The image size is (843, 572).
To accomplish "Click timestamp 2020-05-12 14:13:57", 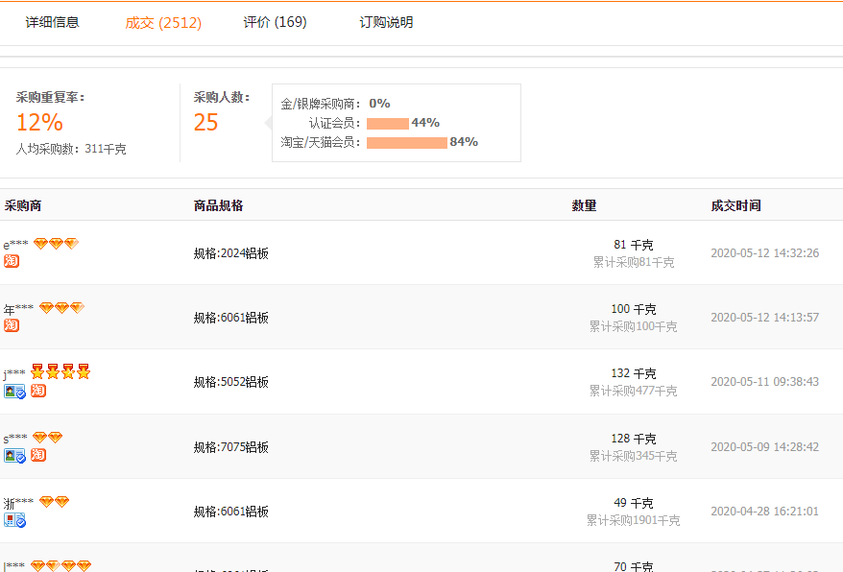I will 764,317.
